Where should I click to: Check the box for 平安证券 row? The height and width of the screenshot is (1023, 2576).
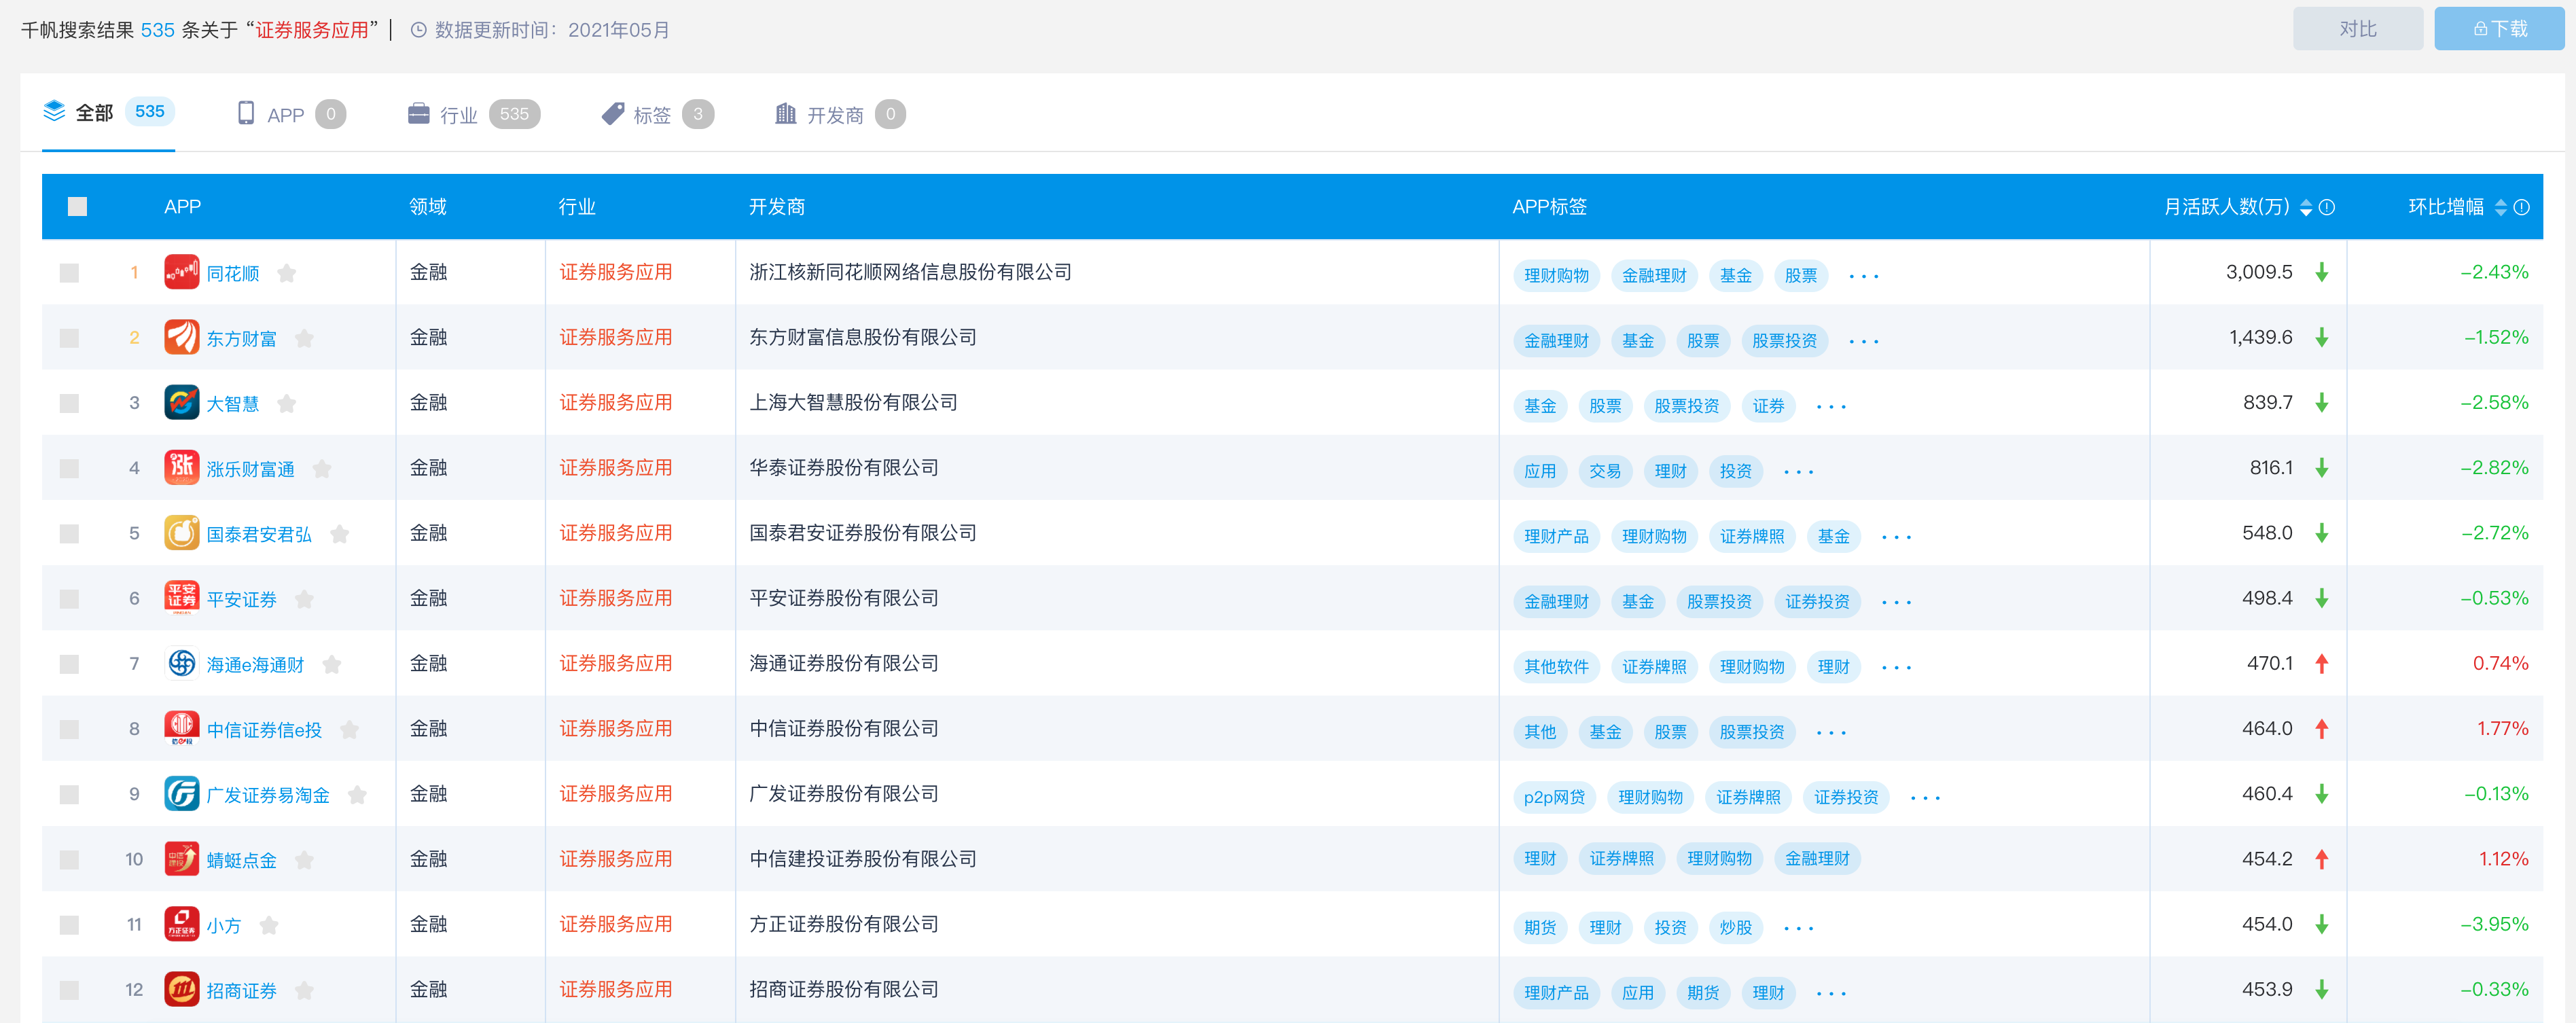pyautogui.click(x=69, y=599)
